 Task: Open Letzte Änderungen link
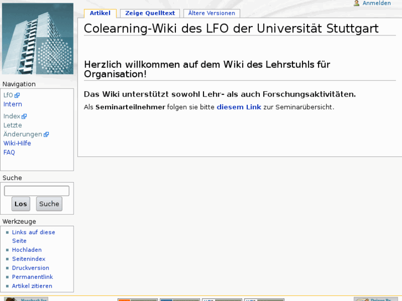click(x=23, y=130)
